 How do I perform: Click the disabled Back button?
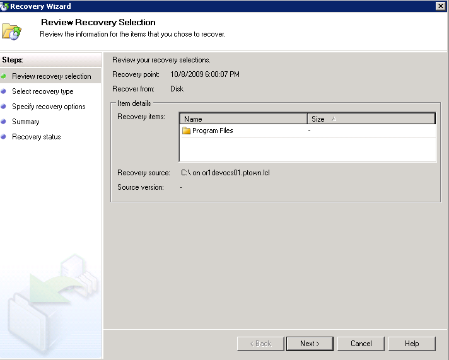click(x=260, y=344)
